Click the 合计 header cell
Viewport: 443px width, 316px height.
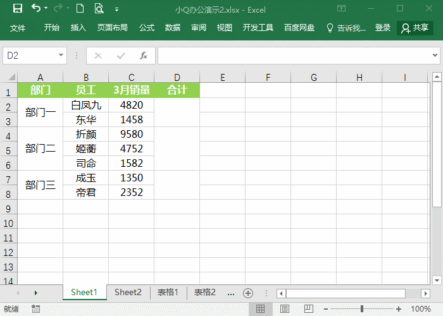click(x=177, y=90)
